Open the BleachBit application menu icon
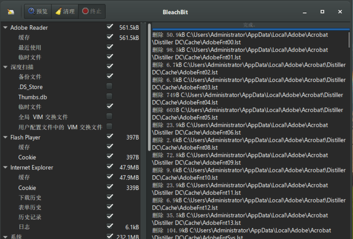 click(x=10, y=11)
